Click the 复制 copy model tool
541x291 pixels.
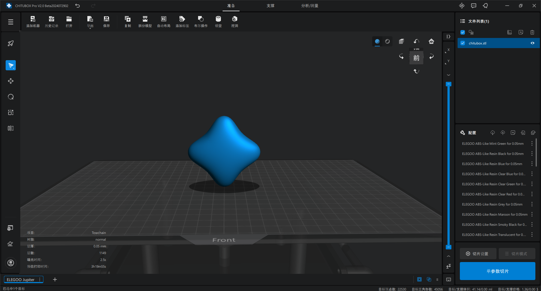point(128,22)
